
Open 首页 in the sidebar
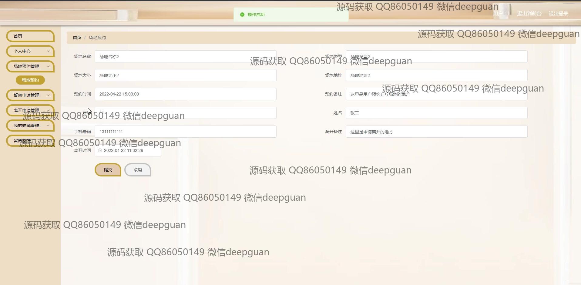[x=30, y=36]
